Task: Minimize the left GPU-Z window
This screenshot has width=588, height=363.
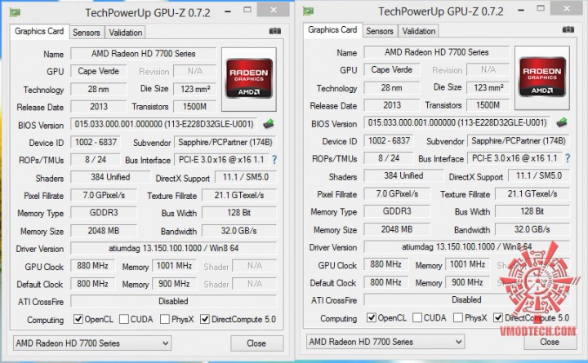Action: click(x=228, y=11)
